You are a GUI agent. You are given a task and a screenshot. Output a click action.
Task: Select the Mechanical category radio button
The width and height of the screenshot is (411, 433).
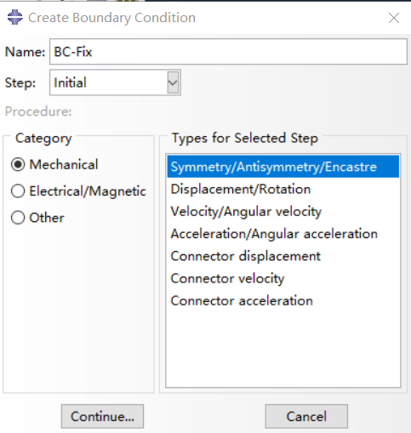click(x=18, y=164)
